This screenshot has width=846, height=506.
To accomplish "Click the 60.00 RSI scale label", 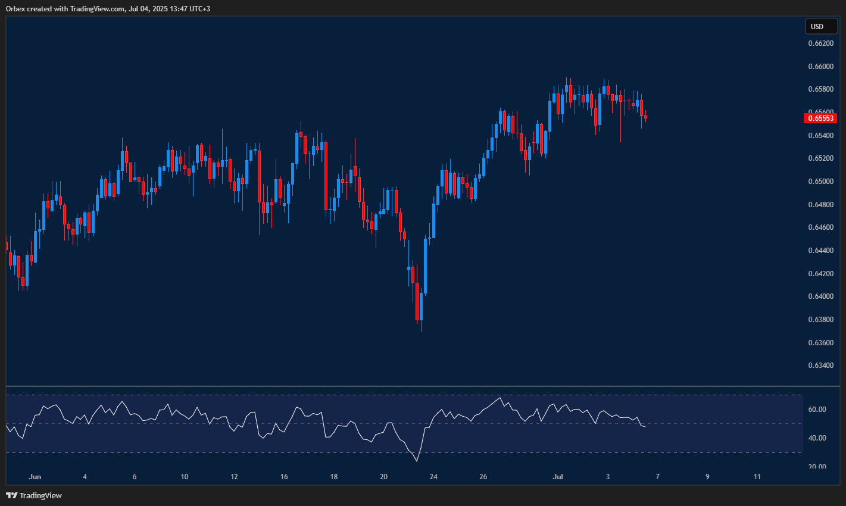I will [x=817, y=410].
